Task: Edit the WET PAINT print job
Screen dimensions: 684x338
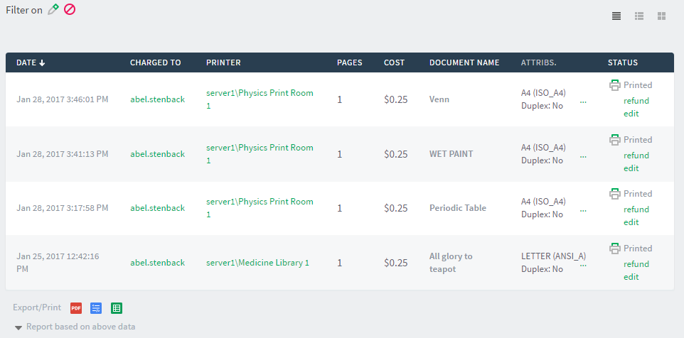Action: pyautogui.click(x=631, y=168)
